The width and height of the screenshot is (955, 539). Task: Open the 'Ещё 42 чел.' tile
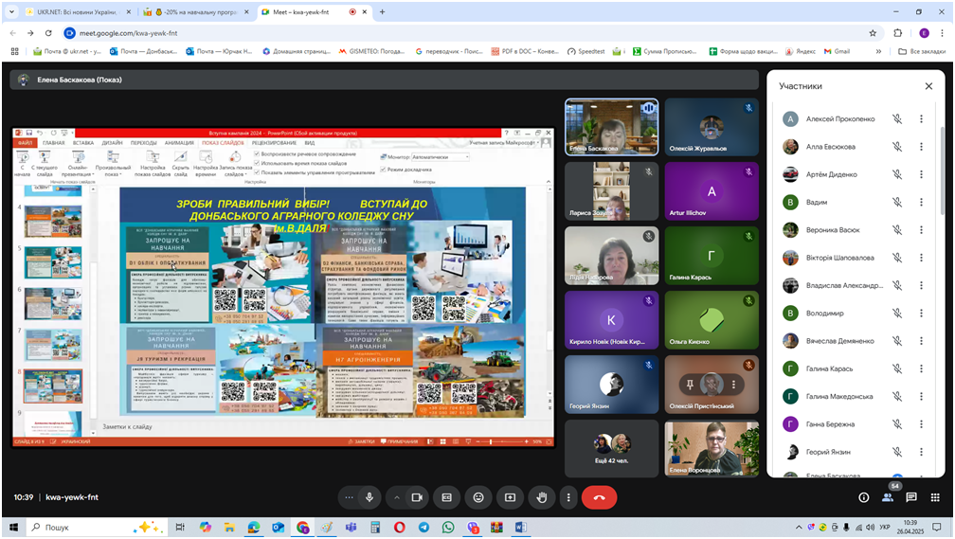[611, 448]
